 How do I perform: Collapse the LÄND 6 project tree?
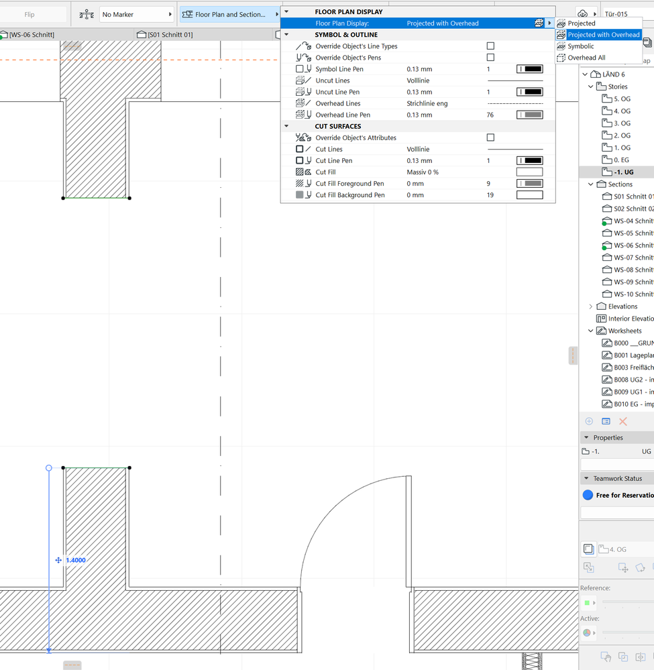(x=585, y=74)
